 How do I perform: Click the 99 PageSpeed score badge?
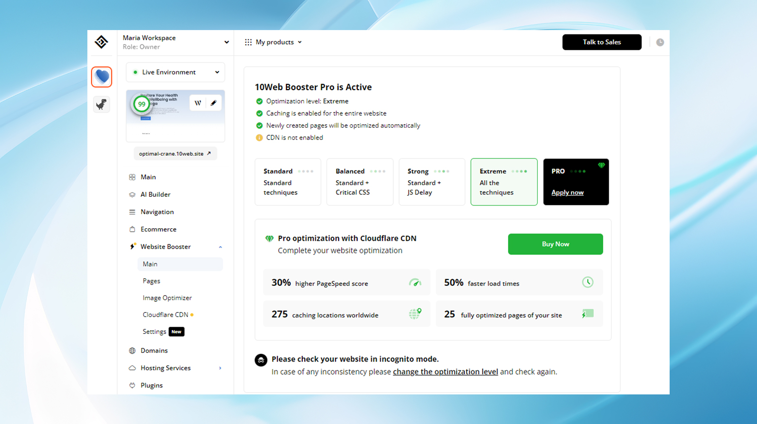point(141,104)
